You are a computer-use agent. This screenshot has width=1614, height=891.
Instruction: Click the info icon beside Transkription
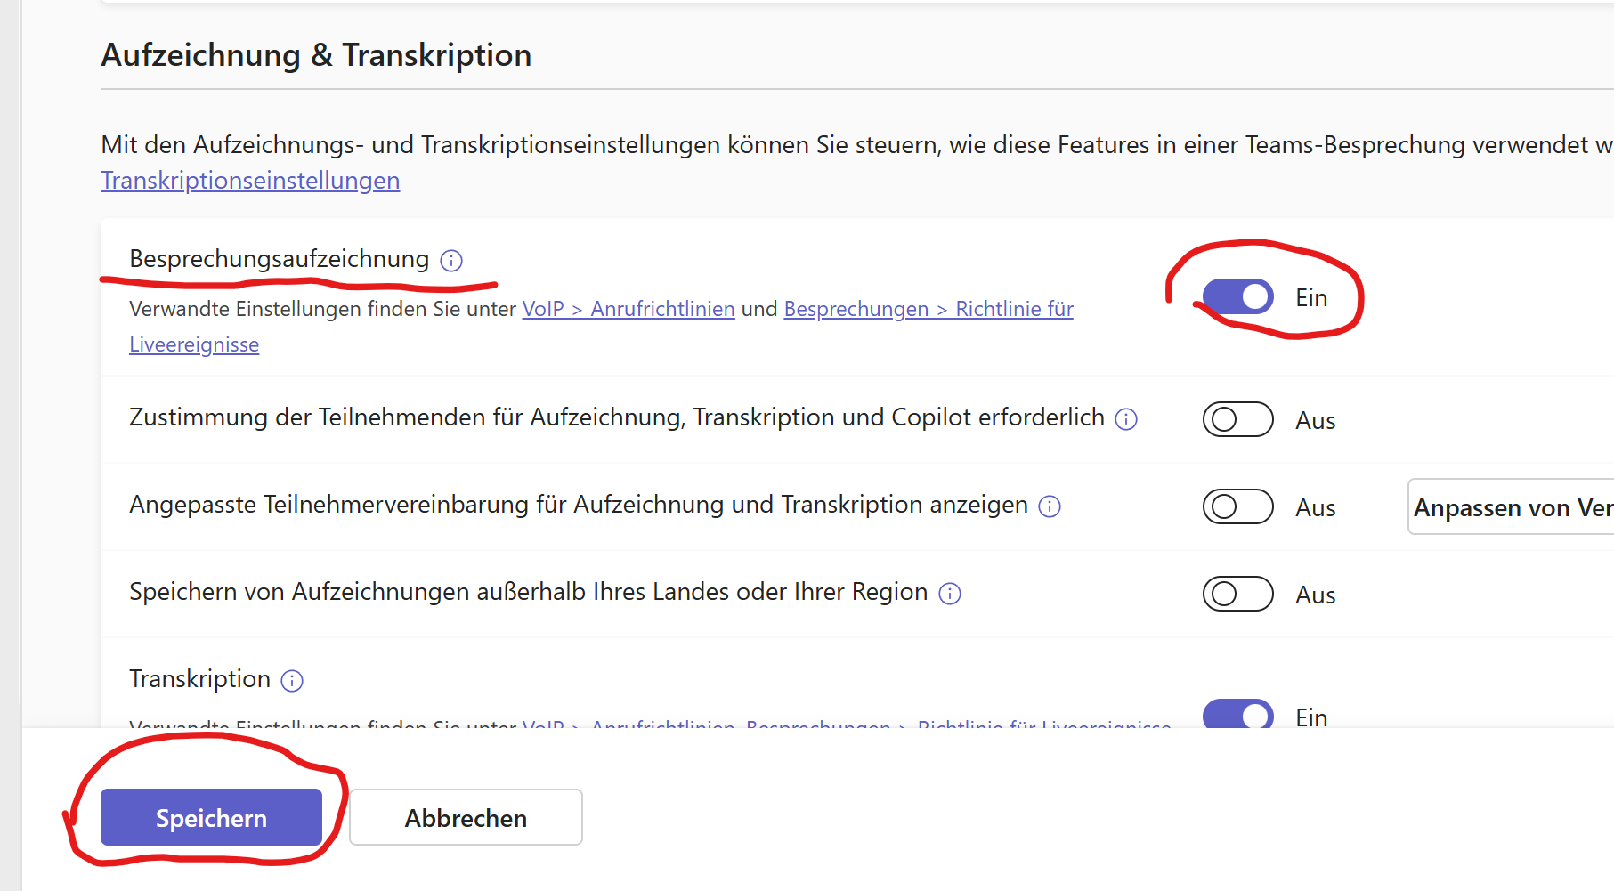pos(292,681)
